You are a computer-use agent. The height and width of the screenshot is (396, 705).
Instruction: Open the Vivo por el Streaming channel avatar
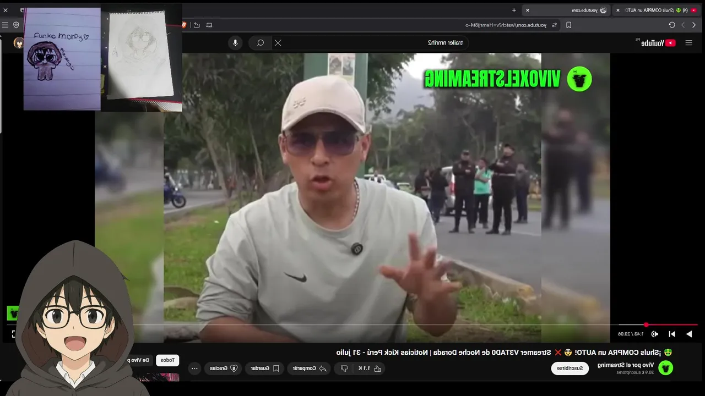point(665,368)
